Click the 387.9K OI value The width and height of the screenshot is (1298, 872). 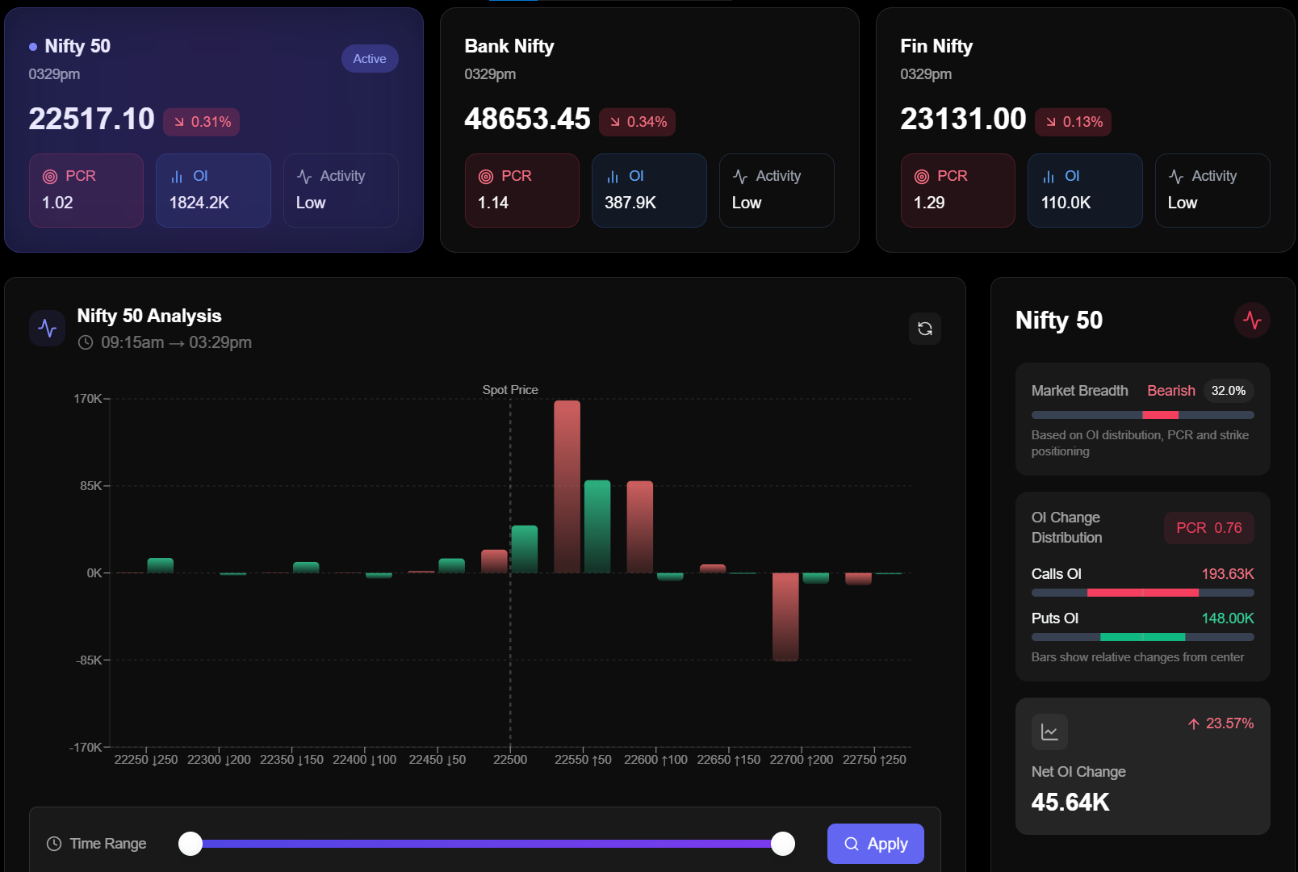(x=630, y=203)
